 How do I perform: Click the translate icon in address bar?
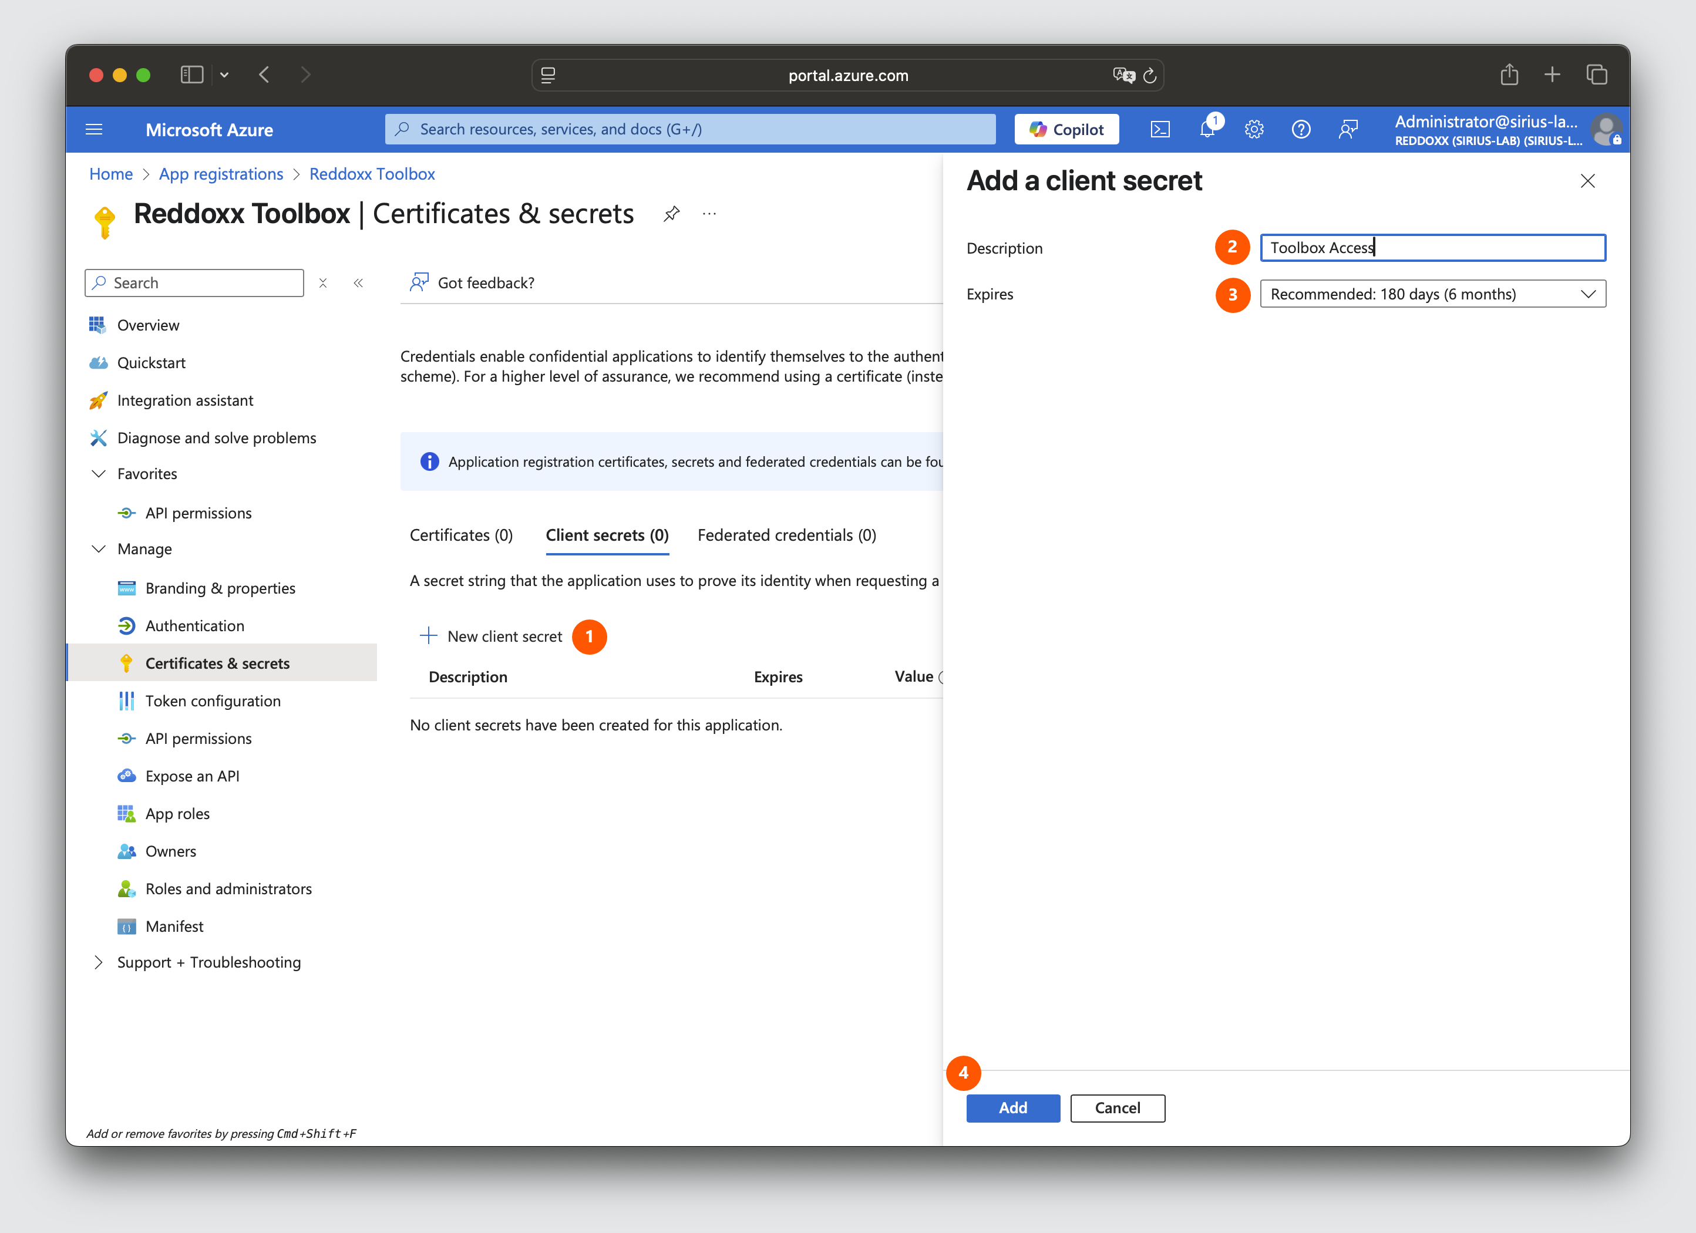[1123, 76]
